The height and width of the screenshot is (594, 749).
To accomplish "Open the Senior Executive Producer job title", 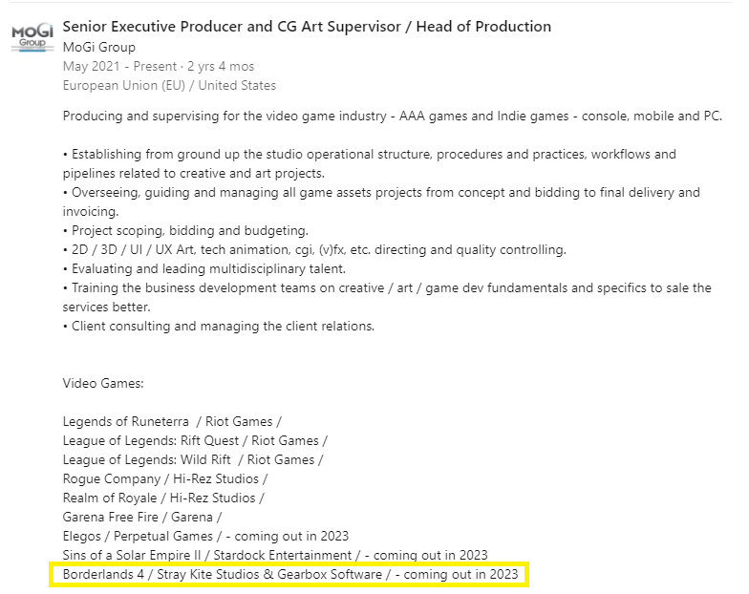I will (306, 27).
